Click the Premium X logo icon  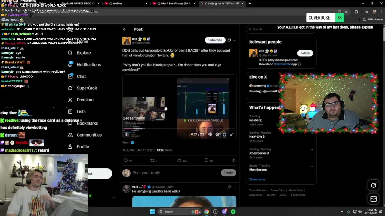pyautogui.click(x=70, y=100)
